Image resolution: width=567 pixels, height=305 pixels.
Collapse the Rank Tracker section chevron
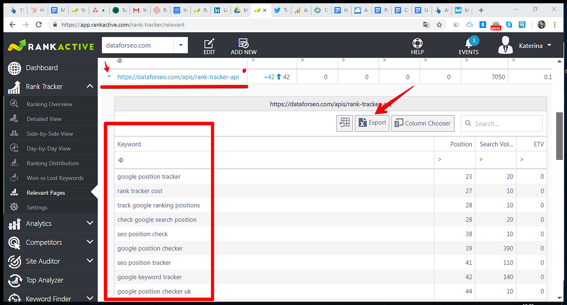pyautogui.click(x=89, y=86)
